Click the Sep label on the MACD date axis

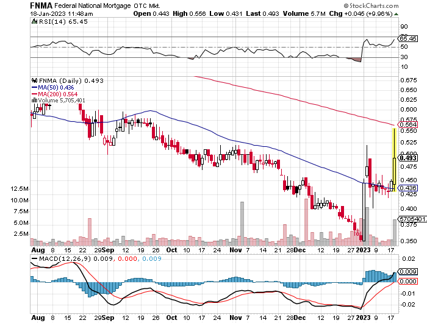point(108,318)
